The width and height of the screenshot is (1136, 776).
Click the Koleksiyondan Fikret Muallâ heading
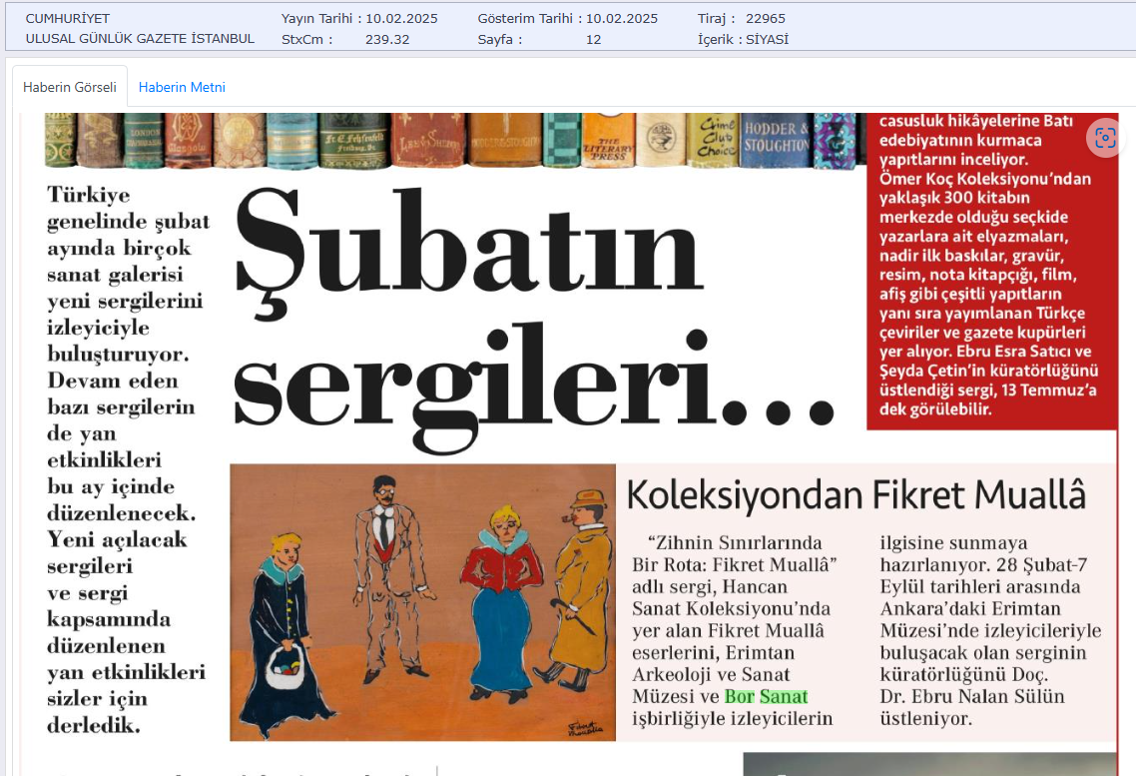tap(856, 495)
